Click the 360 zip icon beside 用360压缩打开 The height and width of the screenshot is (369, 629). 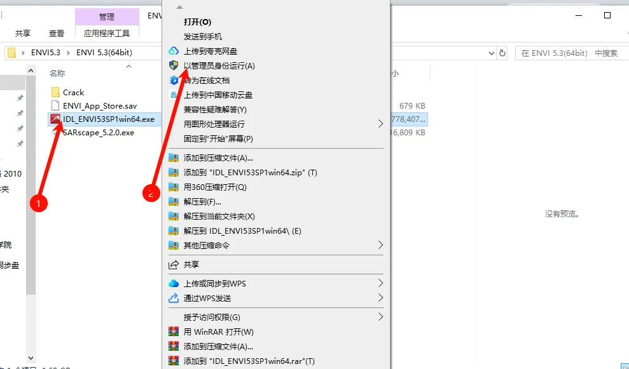[x=173, y=187]
